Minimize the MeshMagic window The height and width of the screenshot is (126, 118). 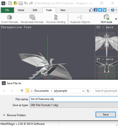(91, 3)
